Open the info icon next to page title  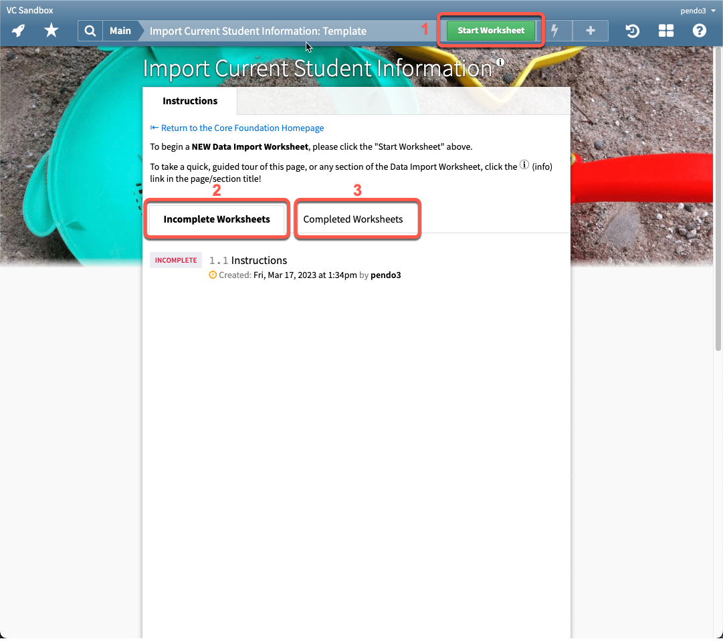pos(500,61)
